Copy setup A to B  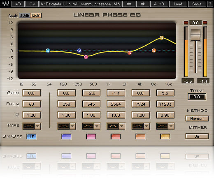(159, 4)
